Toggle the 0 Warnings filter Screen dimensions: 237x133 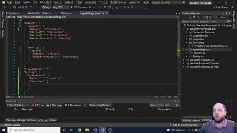54,105
